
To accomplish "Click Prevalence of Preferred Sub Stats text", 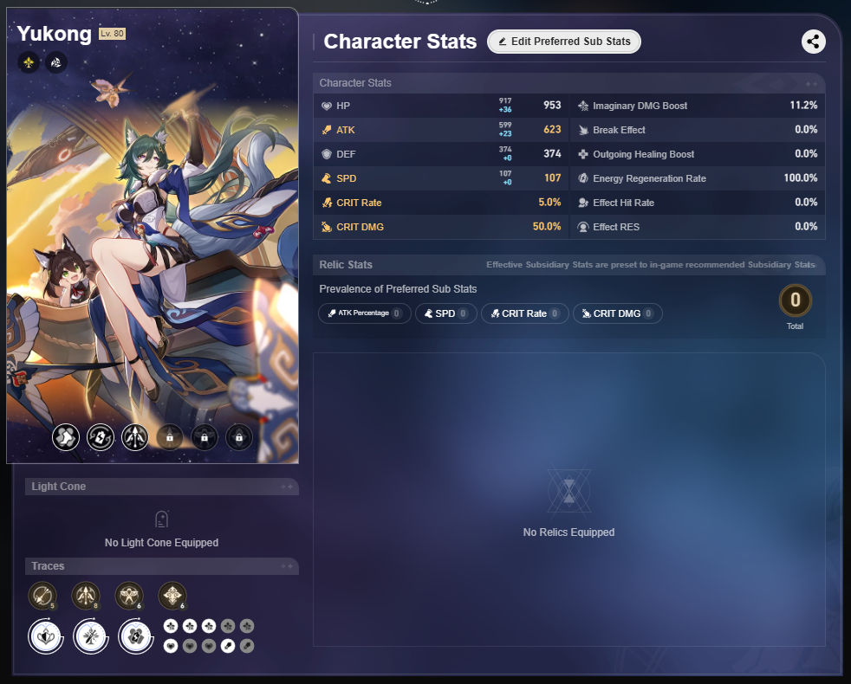I will click(398, 289).
